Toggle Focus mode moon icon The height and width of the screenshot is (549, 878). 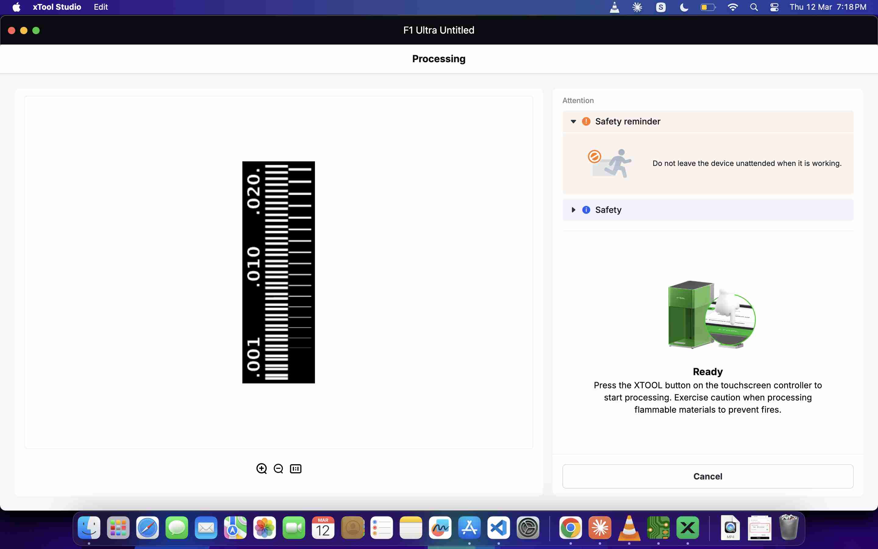pyautogui.click(x=684, y=7)
